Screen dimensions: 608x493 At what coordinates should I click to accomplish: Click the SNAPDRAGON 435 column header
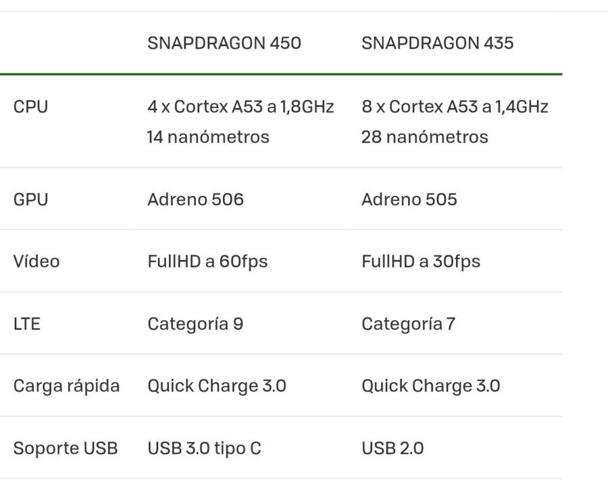pyautogui.click(x=437, y=43)
